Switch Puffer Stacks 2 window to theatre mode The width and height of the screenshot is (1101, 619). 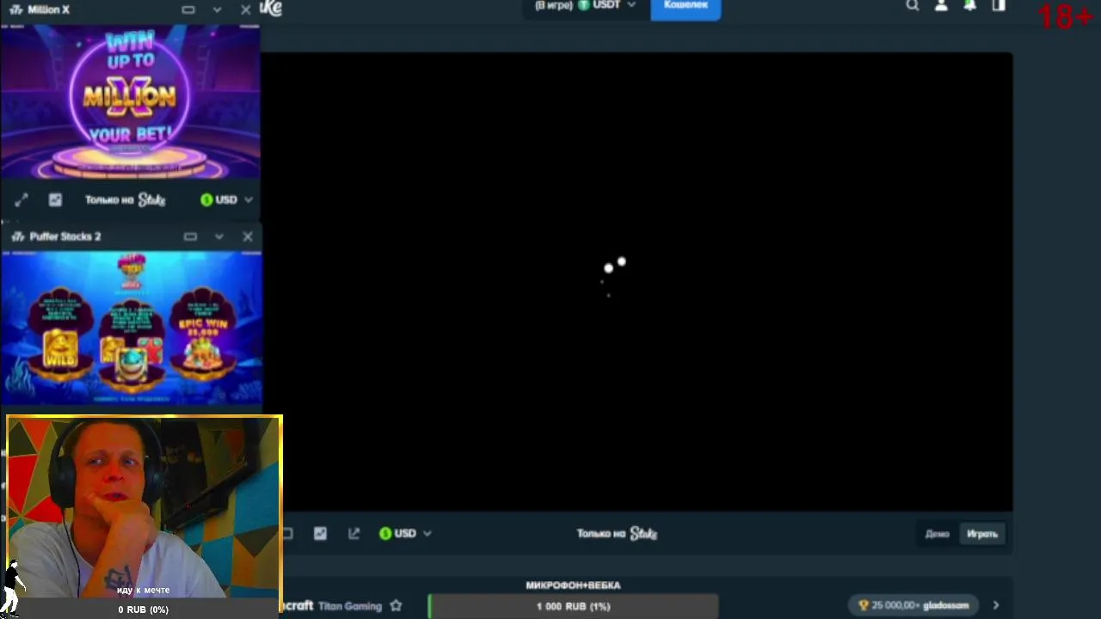(190, 236)
